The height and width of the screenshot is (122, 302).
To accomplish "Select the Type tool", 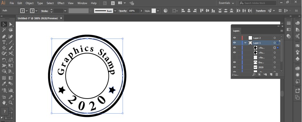I will click(x=4, y=42).
